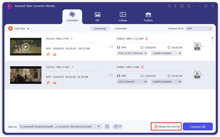The width and height of the screenshot is (220, 137).
Task: Show the Converting list
Action: pos(100,29)
